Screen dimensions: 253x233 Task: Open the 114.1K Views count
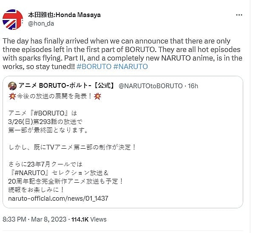tap(89, 219)
